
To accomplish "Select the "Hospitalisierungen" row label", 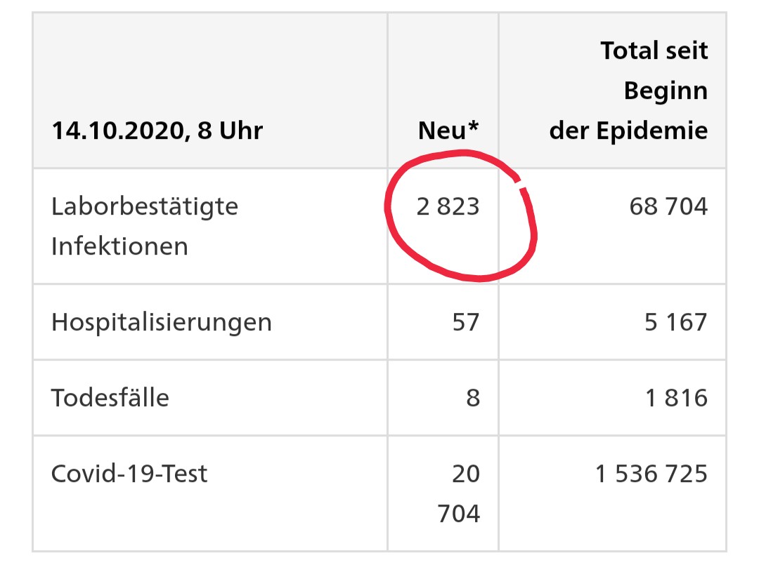I will [x=162, y=322].
